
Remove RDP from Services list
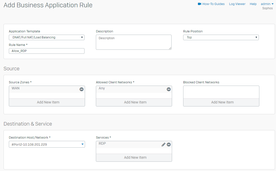[x=169, y=145]
